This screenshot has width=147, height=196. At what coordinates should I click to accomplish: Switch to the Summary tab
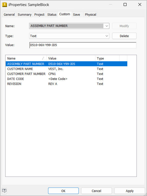[24, 15]
